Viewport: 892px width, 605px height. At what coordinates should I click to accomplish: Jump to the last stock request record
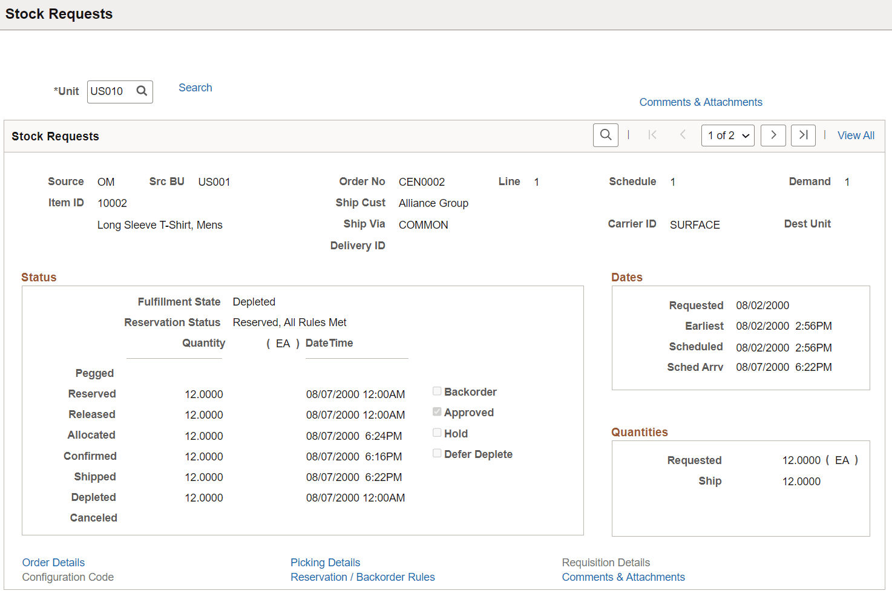(x=803, y=135)
